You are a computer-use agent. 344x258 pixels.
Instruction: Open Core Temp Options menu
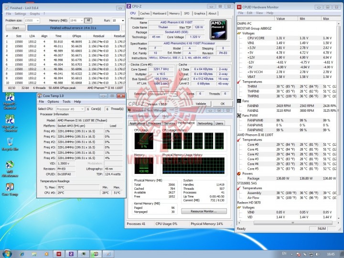click(53, 102)
